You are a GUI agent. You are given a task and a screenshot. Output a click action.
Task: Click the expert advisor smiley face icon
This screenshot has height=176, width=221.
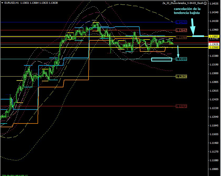tap(205, 3)
